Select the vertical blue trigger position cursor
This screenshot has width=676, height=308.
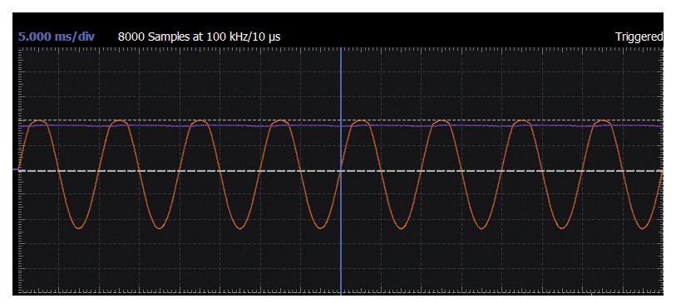click(x=341, y=171)
